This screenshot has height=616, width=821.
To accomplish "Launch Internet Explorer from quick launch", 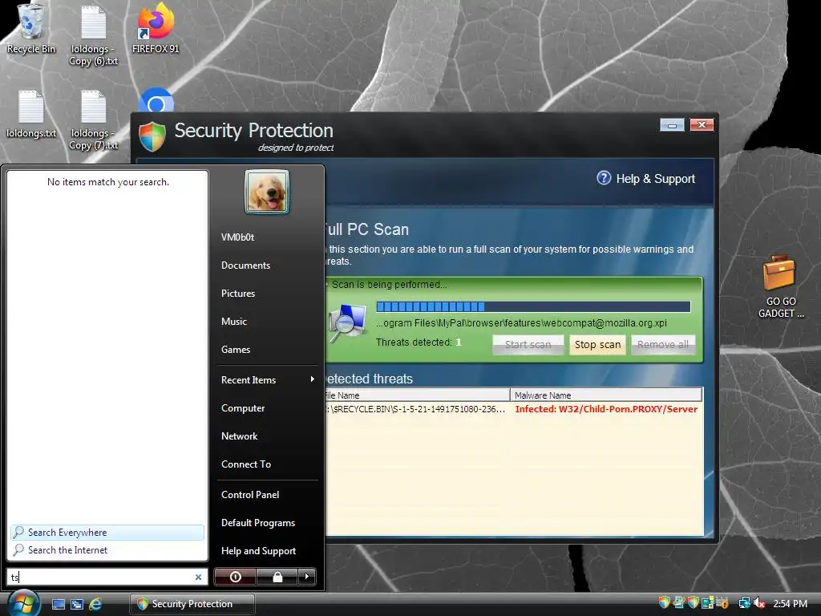I will (x=95, y=604).
